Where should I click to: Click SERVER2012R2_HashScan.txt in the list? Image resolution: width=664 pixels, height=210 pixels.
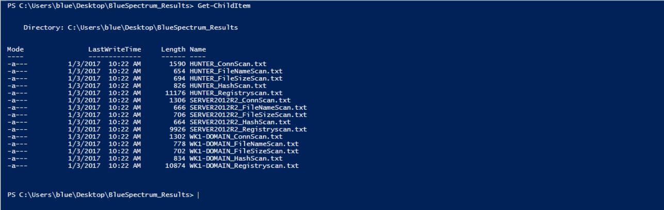tap(240, 122)
